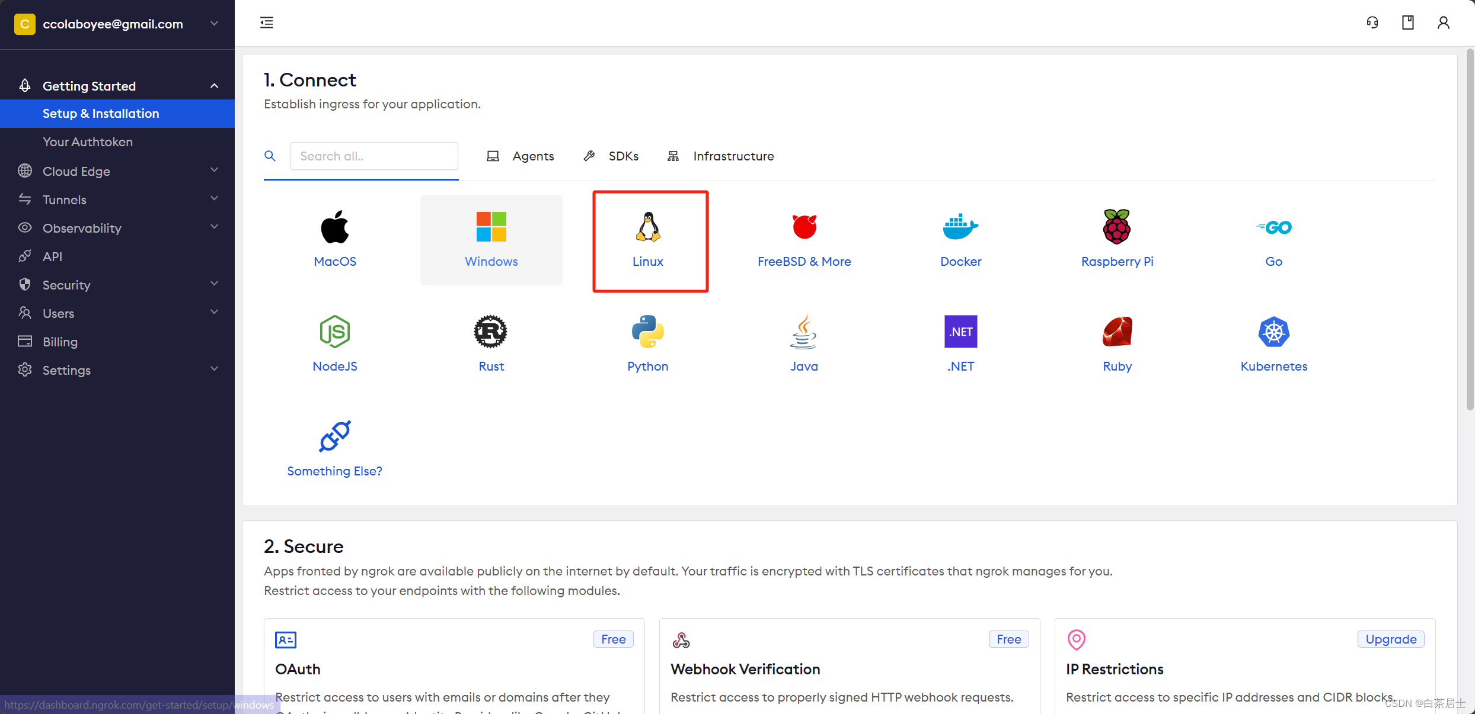
Task: Open support via the headset icon
Action: [x=1372, y=22]
